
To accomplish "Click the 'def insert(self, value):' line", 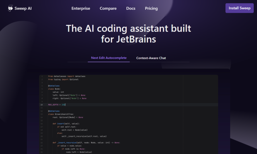I will 66,124.
